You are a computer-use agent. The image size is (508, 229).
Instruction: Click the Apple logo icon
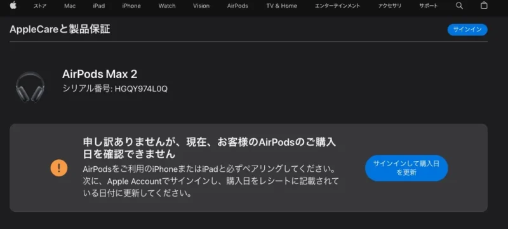pos(13,6)
